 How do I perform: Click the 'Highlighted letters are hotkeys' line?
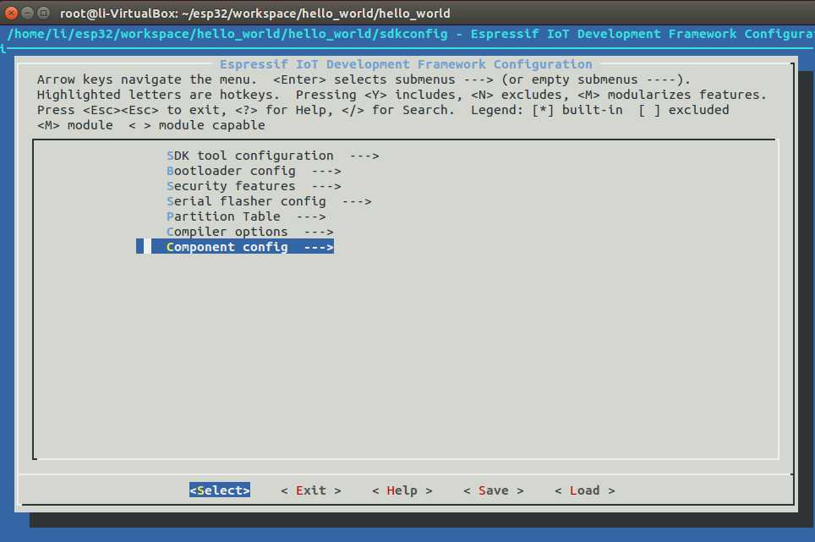(x=402, y=95)
